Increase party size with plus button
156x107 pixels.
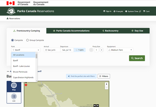101,50
